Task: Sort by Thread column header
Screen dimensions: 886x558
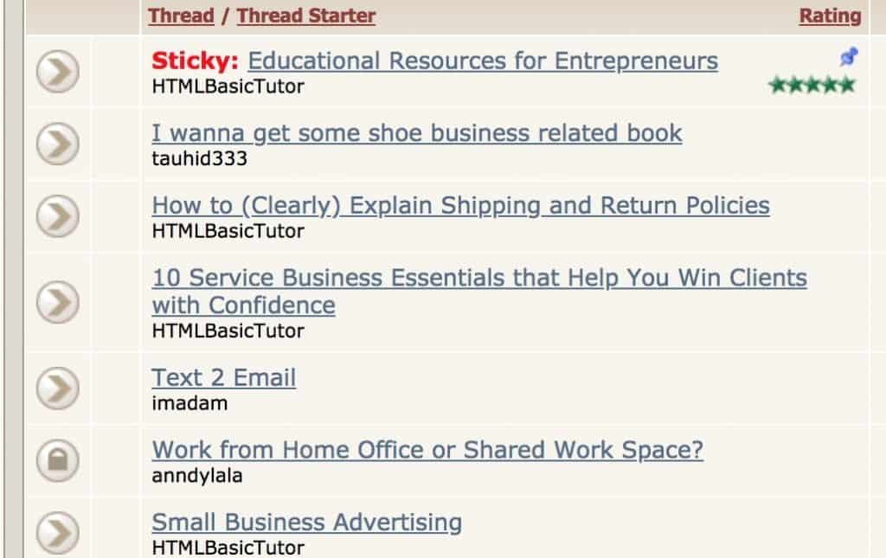Action: (x=181, y=16)
